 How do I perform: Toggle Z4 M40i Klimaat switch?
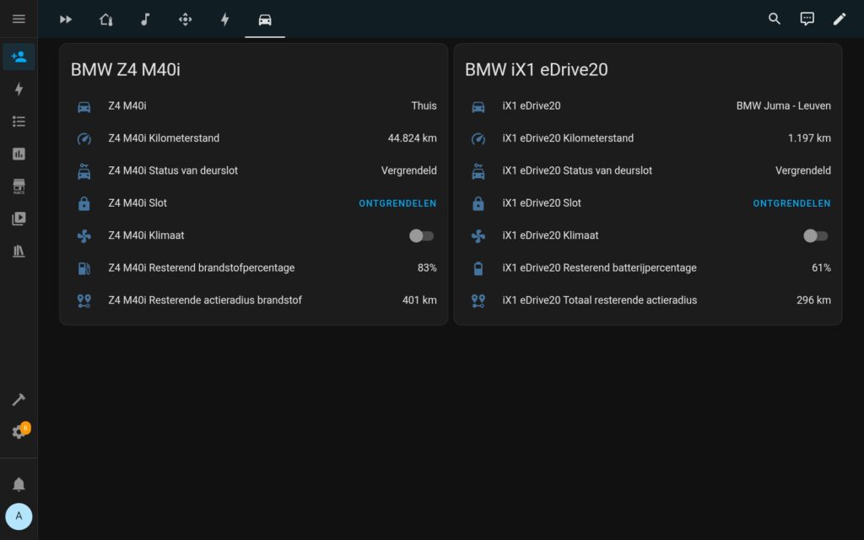tap(421, 235)
